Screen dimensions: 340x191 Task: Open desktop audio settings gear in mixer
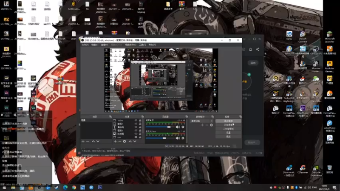(x=183, y=127)
